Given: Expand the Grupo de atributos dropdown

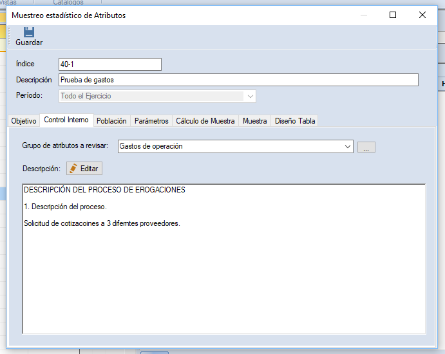Looking at the screenshot, I should (x=348, y=147).
